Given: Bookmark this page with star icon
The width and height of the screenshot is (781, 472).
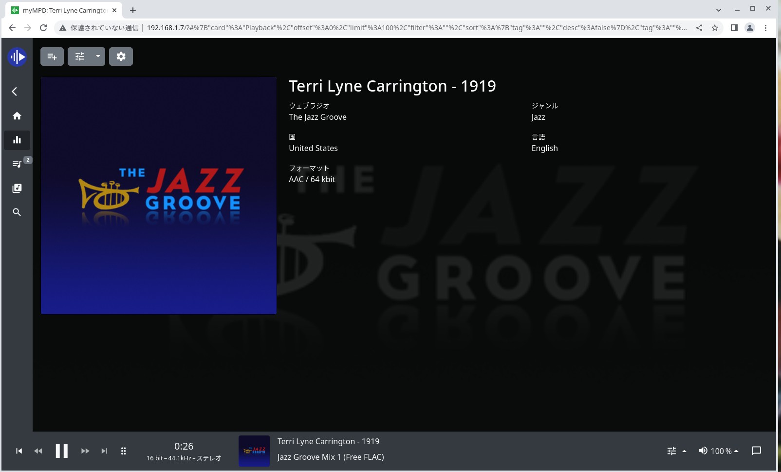Looking at the screenshot, I should [715, 28].
